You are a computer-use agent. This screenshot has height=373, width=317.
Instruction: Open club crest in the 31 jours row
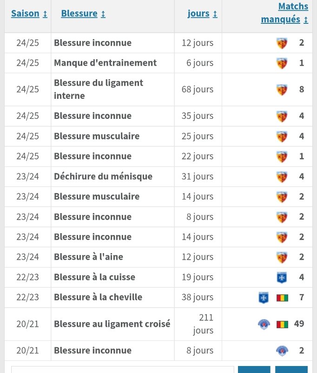tap(282, 177)
